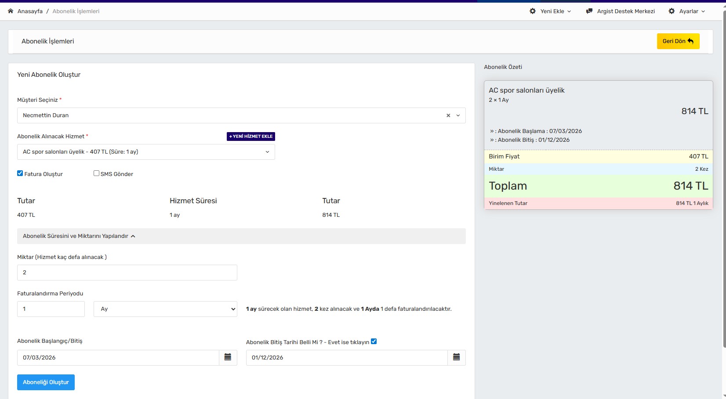726x399 pixels.
Task: Click the Miktar quantity input field
Action: (x=127, y=273)
